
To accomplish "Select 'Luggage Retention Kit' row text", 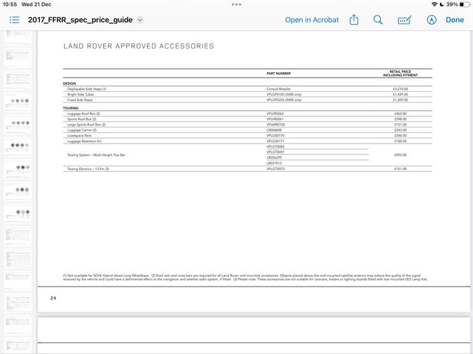I will point(84,141).
